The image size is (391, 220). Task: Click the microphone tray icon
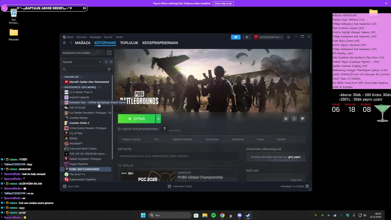pyautogui.click(x=354, y=215)
